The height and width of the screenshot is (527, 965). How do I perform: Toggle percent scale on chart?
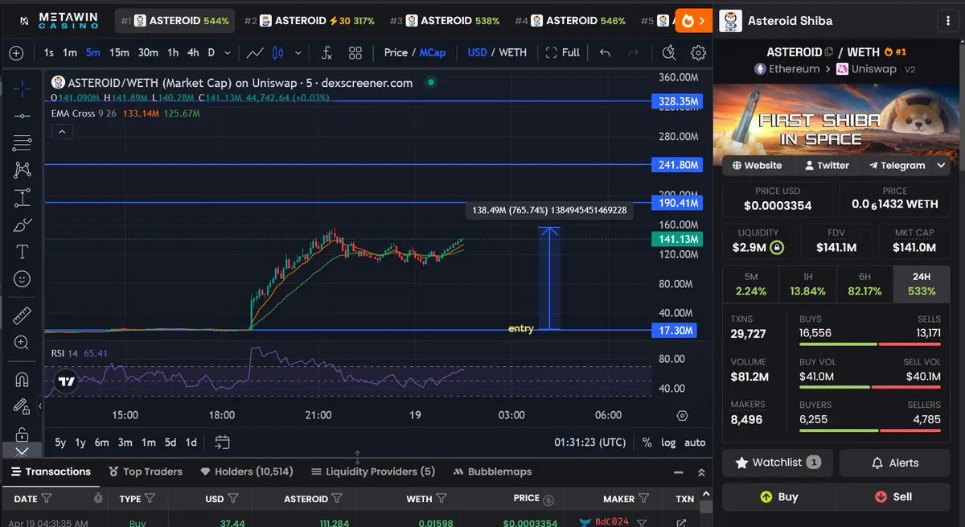click(x=647, y=442)
